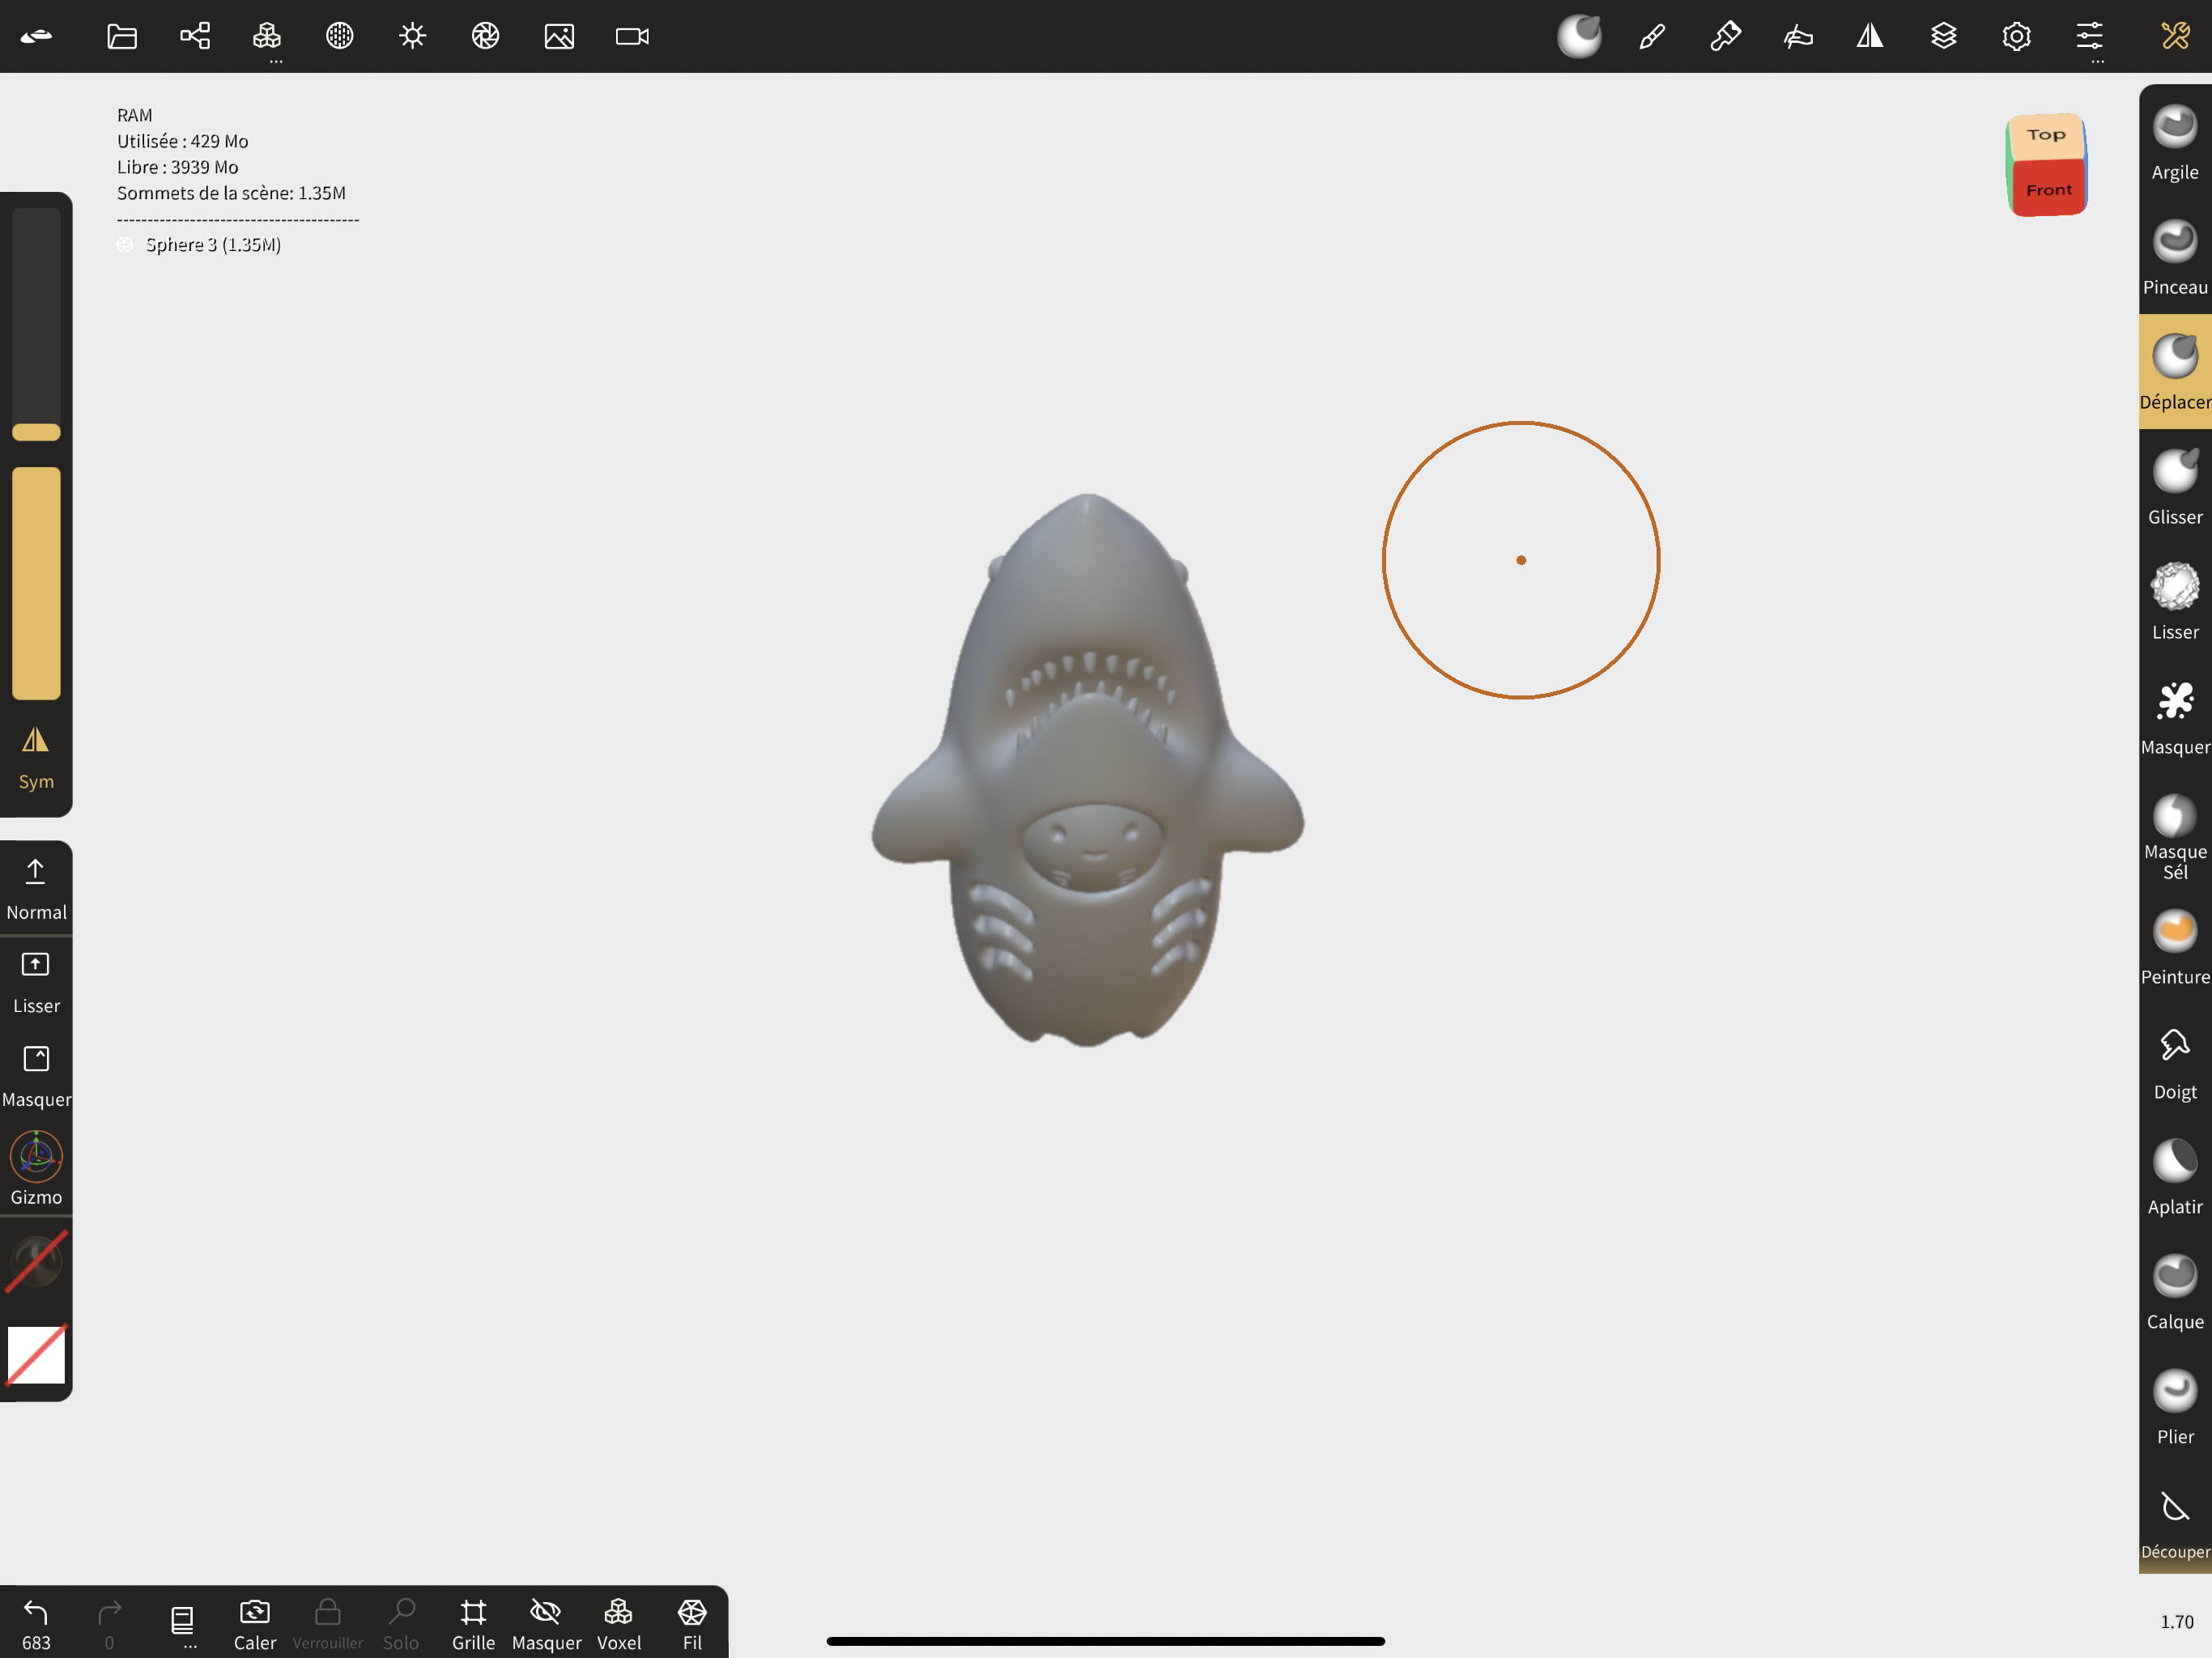Open the top-bar symmetry triangle menu
This screenshot has height=1658, width=2212.
(1870, 36)
